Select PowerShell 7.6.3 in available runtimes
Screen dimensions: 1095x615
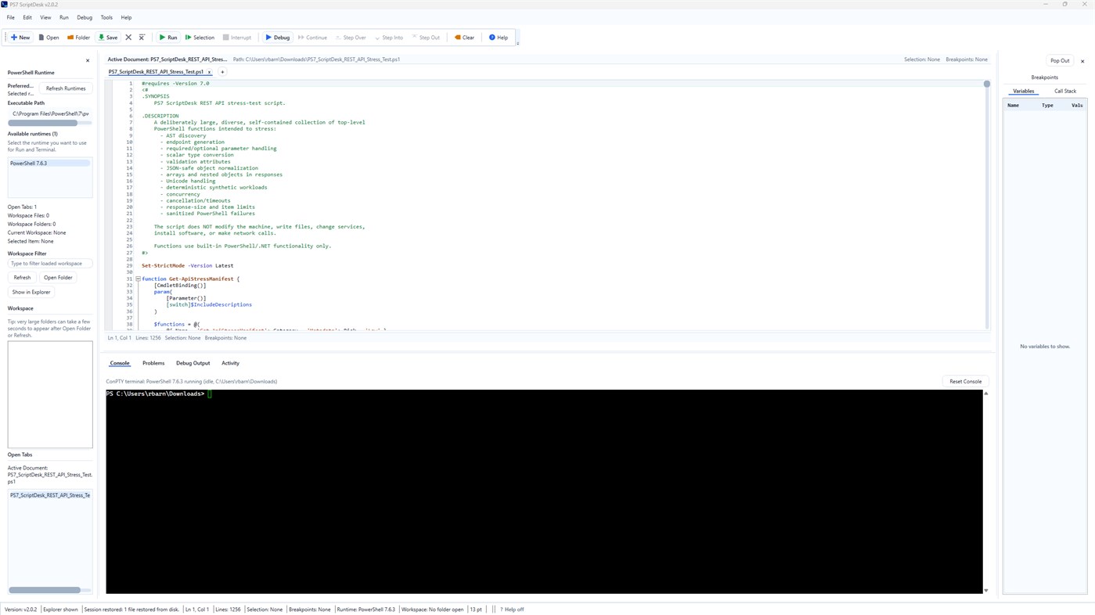pos(50,164)
